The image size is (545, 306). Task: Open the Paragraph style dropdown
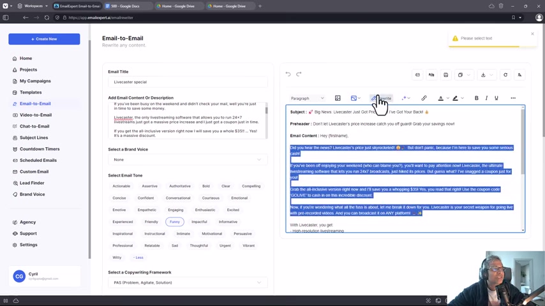(x=307, y=98)
